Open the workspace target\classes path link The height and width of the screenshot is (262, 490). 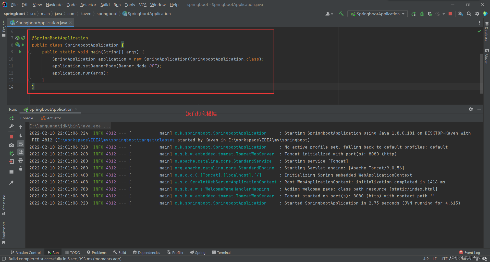click(x=116, y=140)
